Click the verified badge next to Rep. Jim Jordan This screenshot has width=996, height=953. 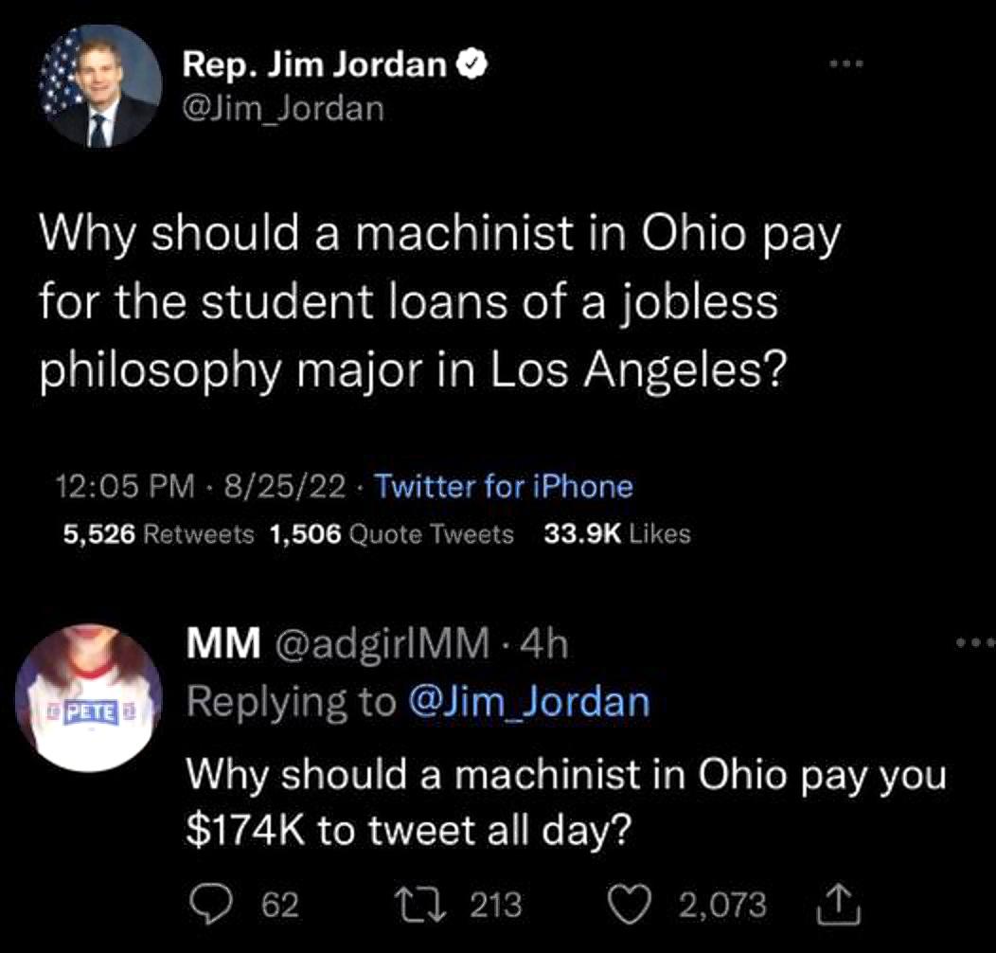(x=471, y=63)
